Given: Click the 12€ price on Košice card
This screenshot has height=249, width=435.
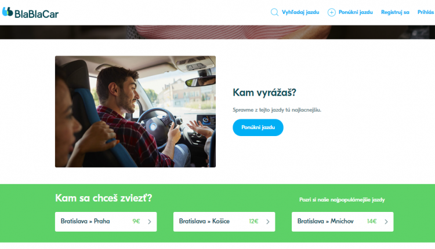Looking at the screenshot, I should coord(253,221).
